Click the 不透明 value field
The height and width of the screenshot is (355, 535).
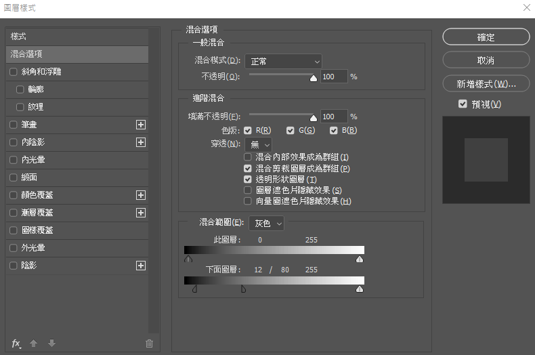[334, 77]
